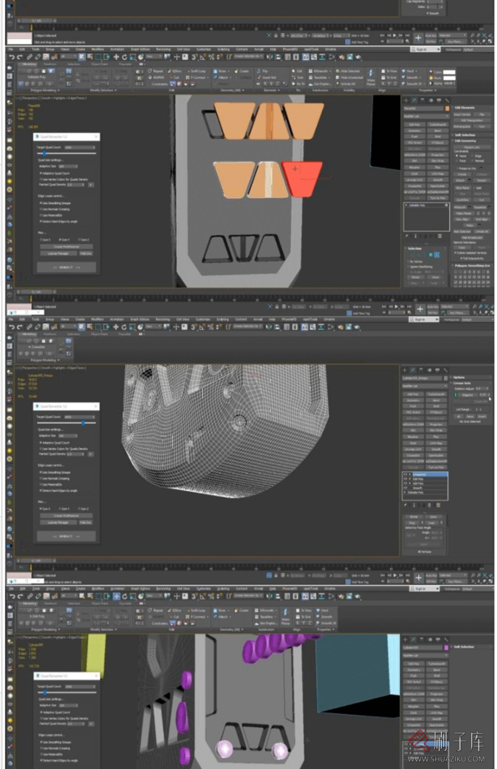Click Mirror tool in orange wedges frame toolbar
Viewport: 497px width, 769px height.
[x=270, y=57]
